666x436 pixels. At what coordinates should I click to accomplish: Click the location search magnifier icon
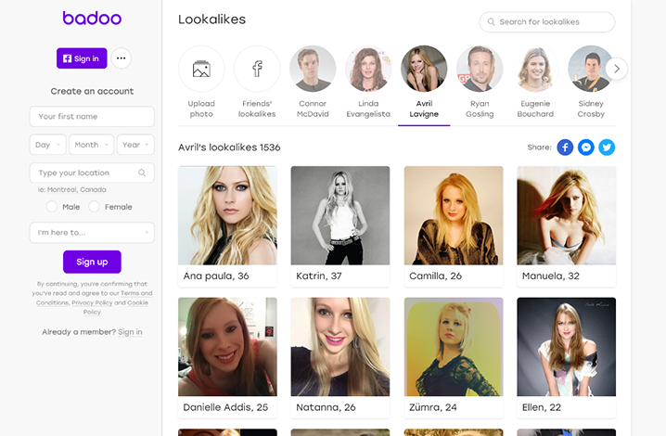pyautogui.click(x=142, y=173)
